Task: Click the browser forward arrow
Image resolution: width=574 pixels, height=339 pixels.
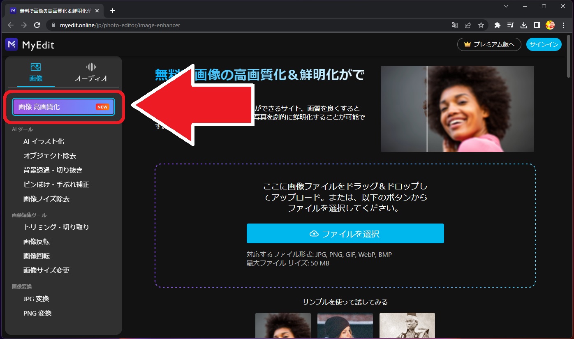Action: point(24,25)
